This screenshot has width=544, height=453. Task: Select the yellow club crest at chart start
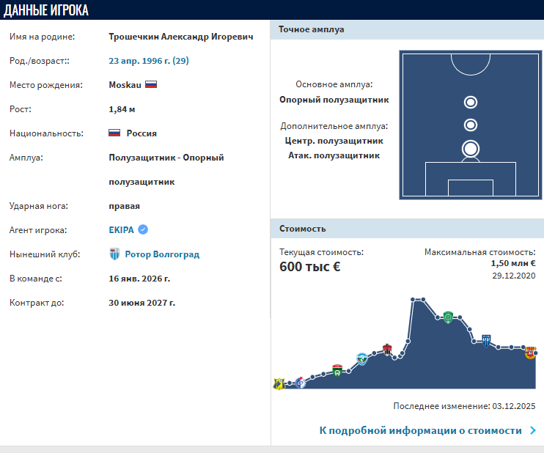[279, 383]
